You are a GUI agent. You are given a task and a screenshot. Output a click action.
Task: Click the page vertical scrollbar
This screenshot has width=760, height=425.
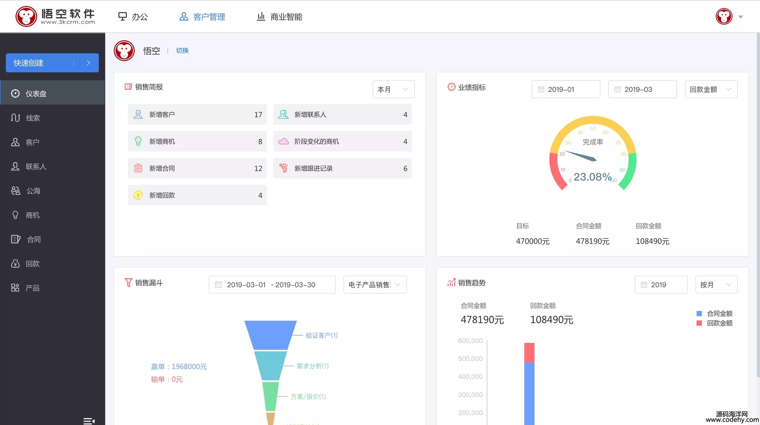(x=758, y=205)
